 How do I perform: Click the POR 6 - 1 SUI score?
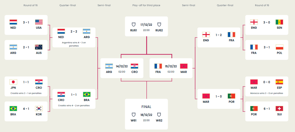(267, 109)
